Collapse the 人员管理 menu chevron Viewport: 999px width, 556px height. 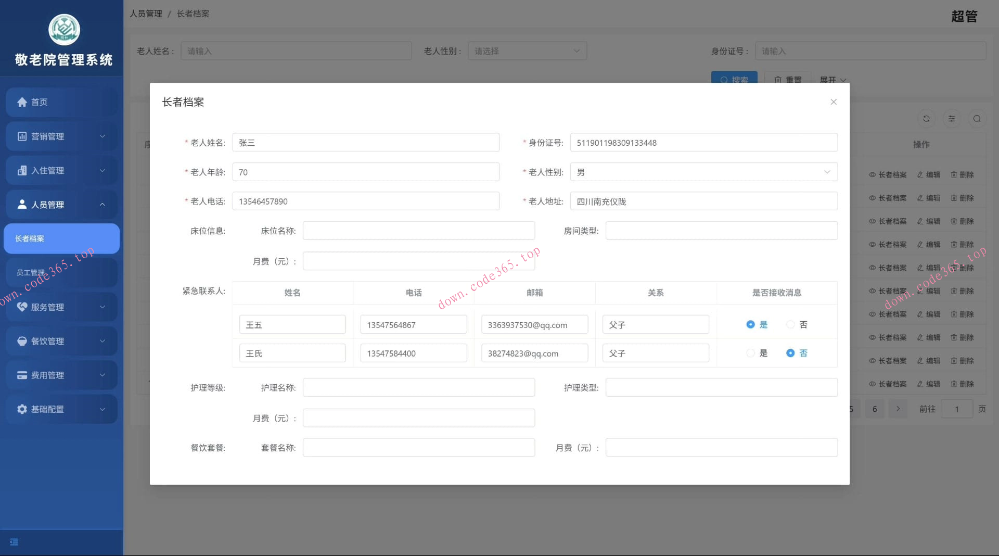(x=103, y=205)
